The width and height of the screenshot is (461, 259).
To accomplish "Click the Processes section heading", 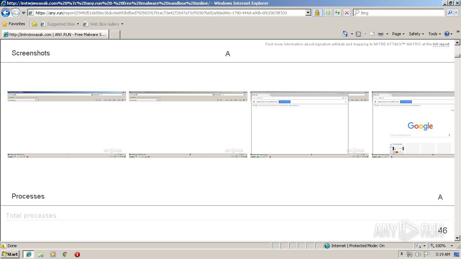I will 28,196.
